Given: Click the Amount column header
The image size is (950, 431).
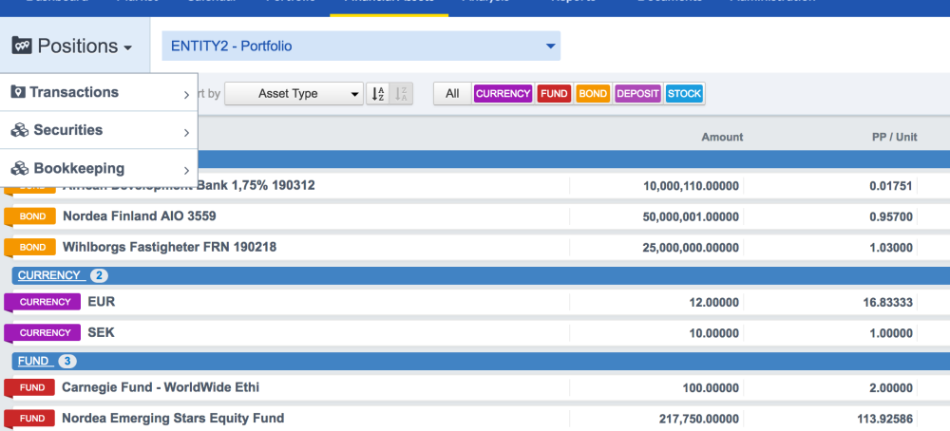Looking at the screenshot, I should pos(722,138).
